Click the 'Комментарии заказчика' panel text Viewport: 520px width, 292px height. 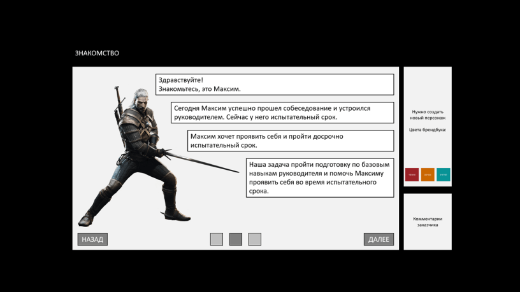pyautogui.click(x=428, y=222)
